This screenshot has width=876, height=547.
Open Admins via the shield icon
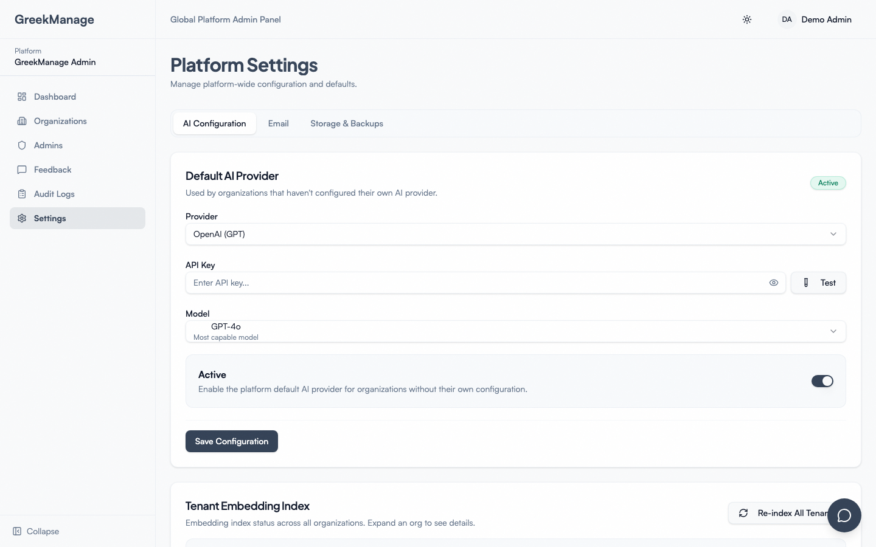22,145
